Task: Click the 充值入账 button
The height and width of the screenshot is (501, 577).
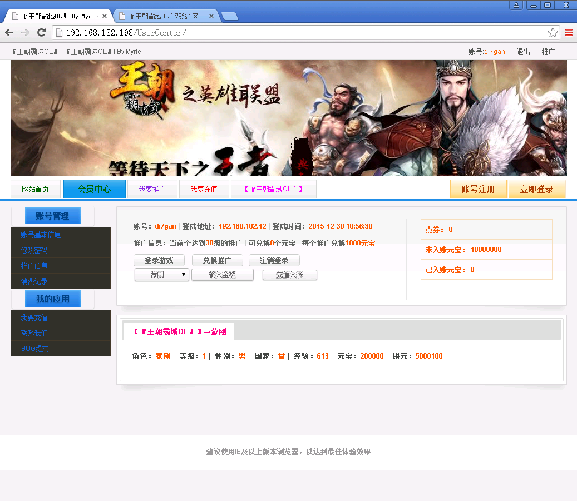Action: [x=289, y=275]
